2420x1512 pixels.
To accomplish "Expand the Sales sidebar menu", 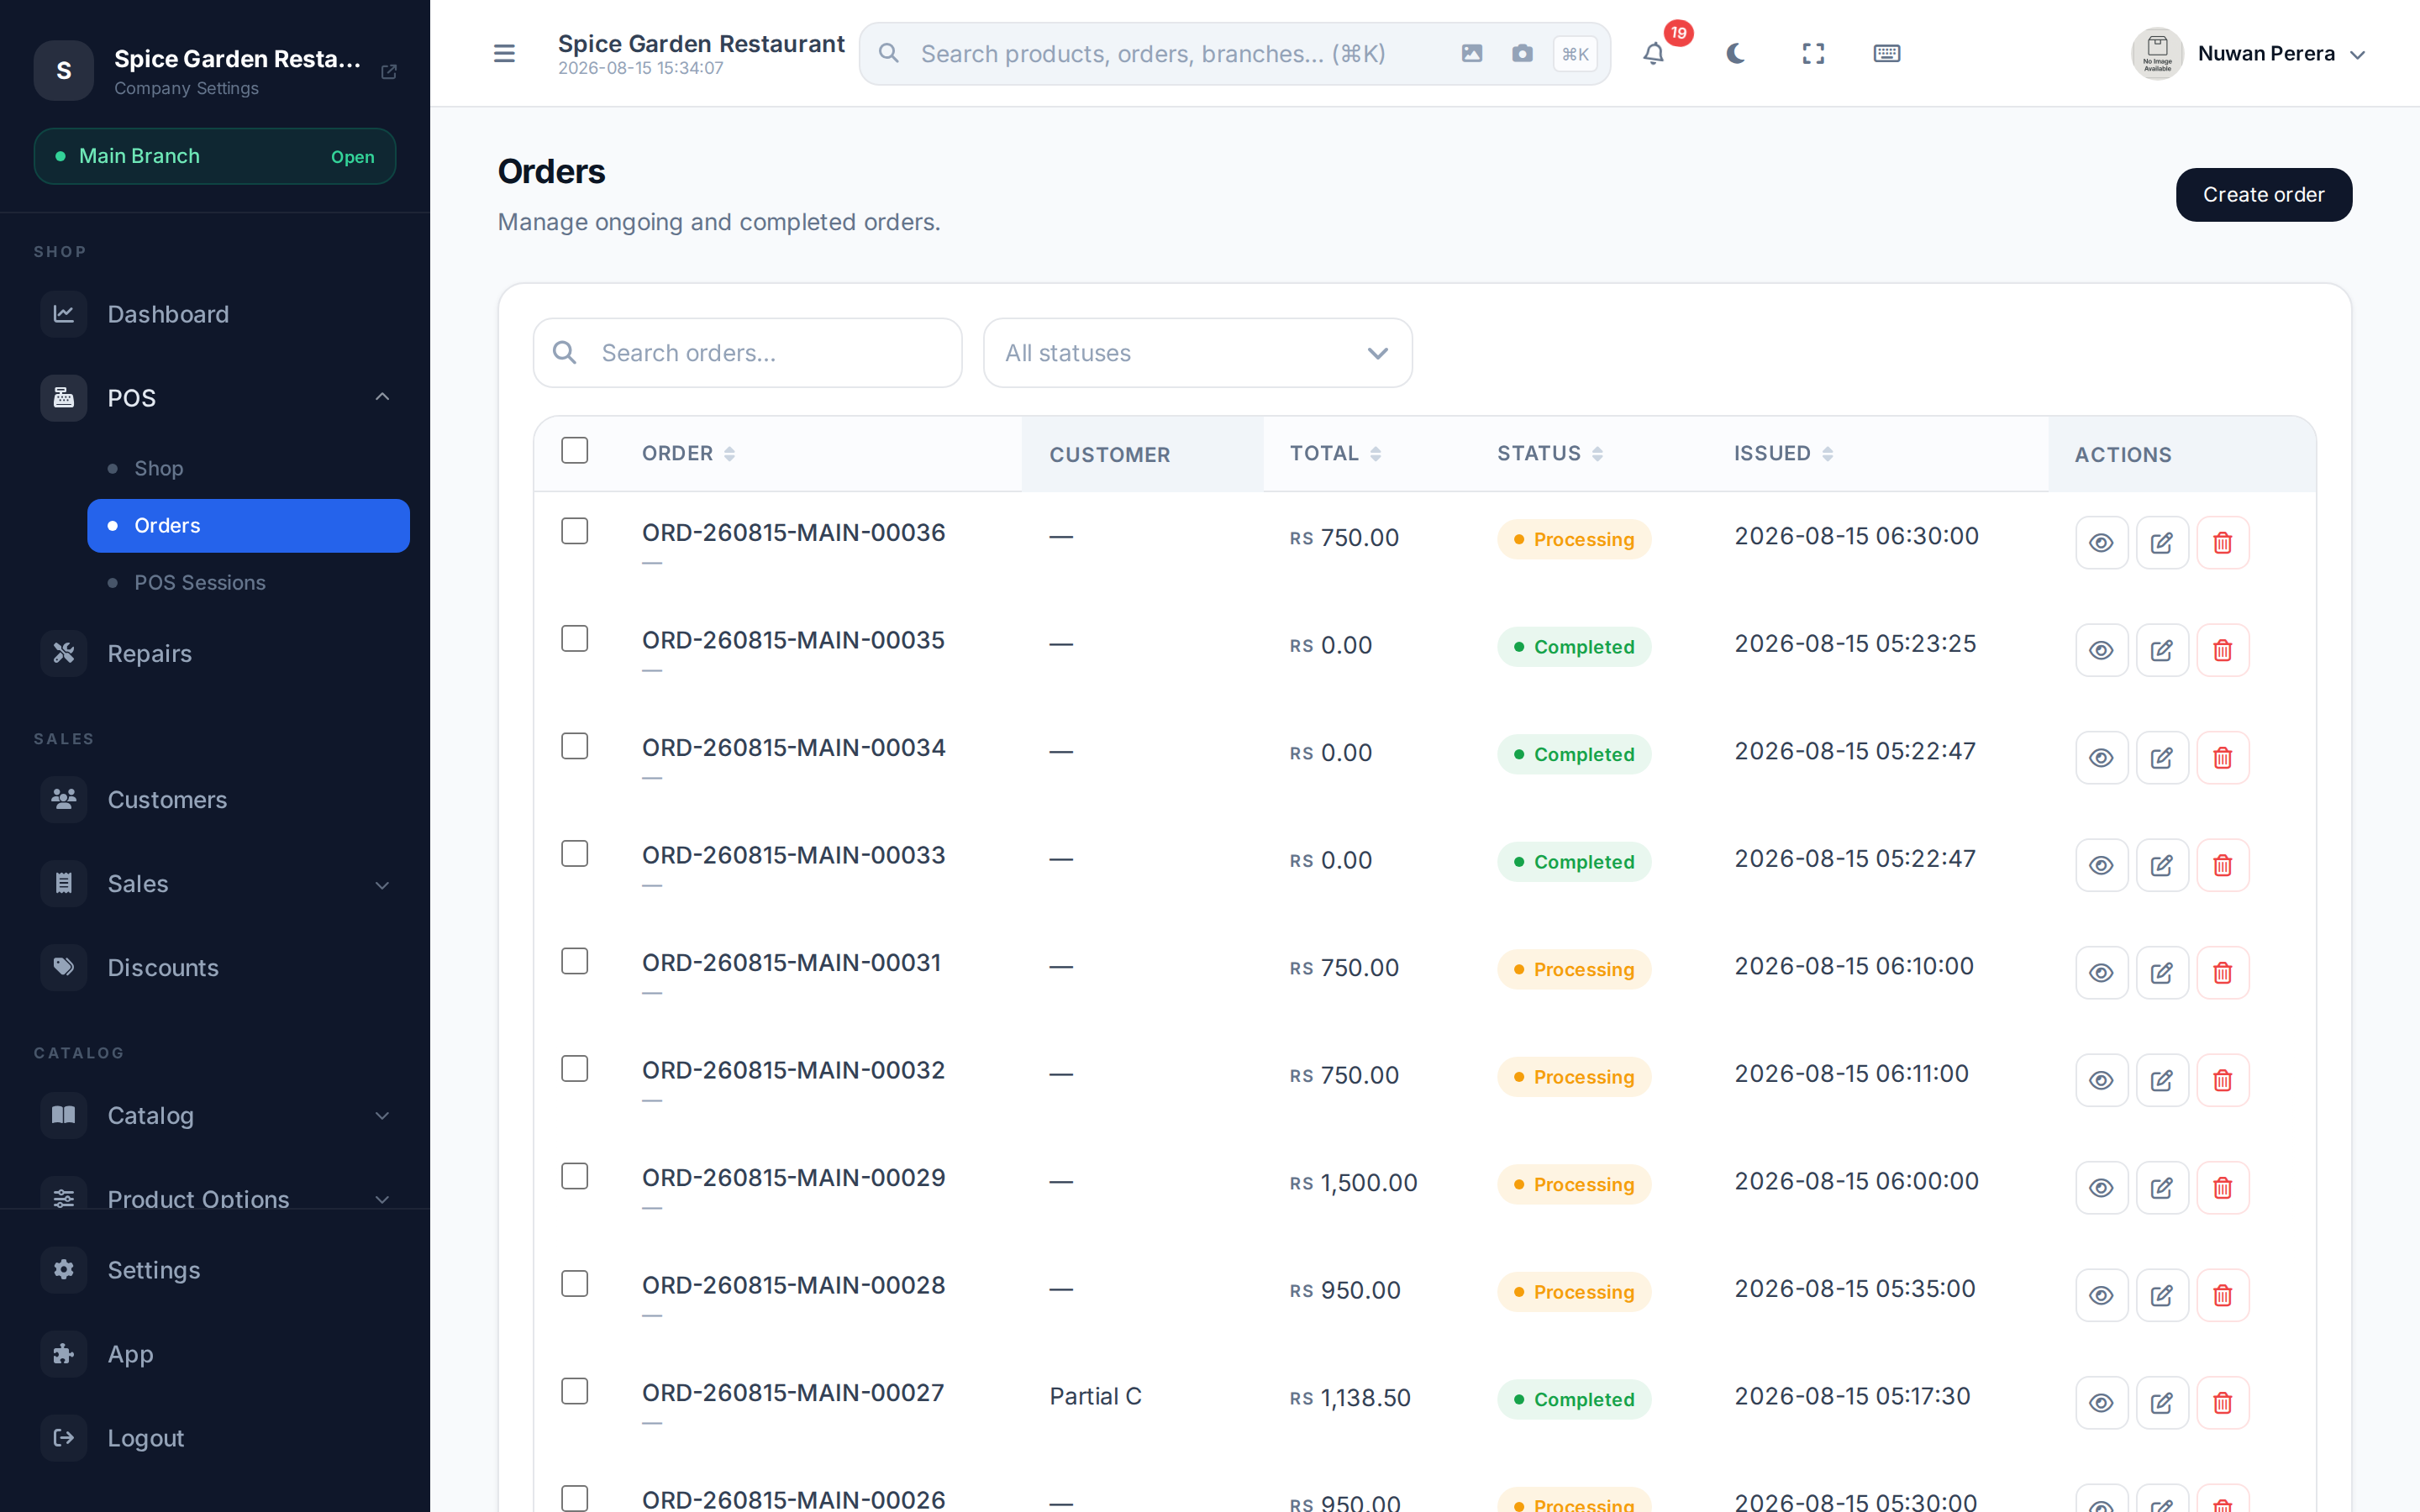I will click(x=215, y=883).
